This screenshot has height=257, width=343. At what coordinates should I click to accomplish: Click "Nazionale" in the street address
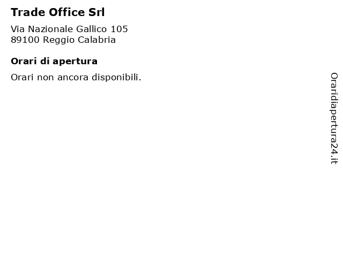(50, 29)
